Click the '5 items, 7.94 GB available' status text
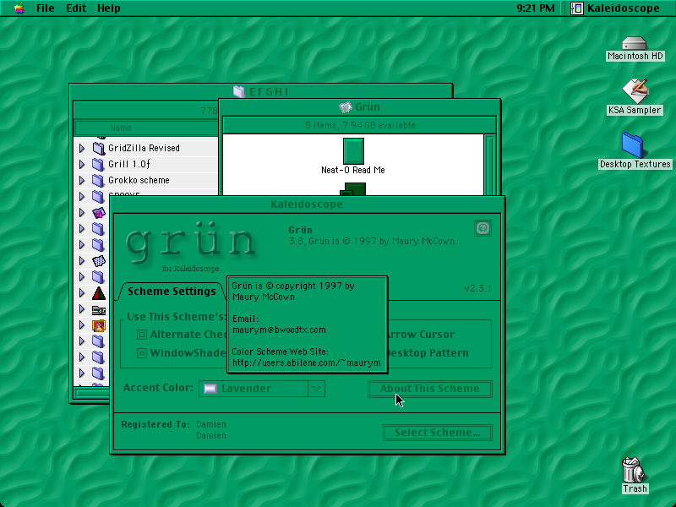 pyautogui.click(x=360, y=125)
